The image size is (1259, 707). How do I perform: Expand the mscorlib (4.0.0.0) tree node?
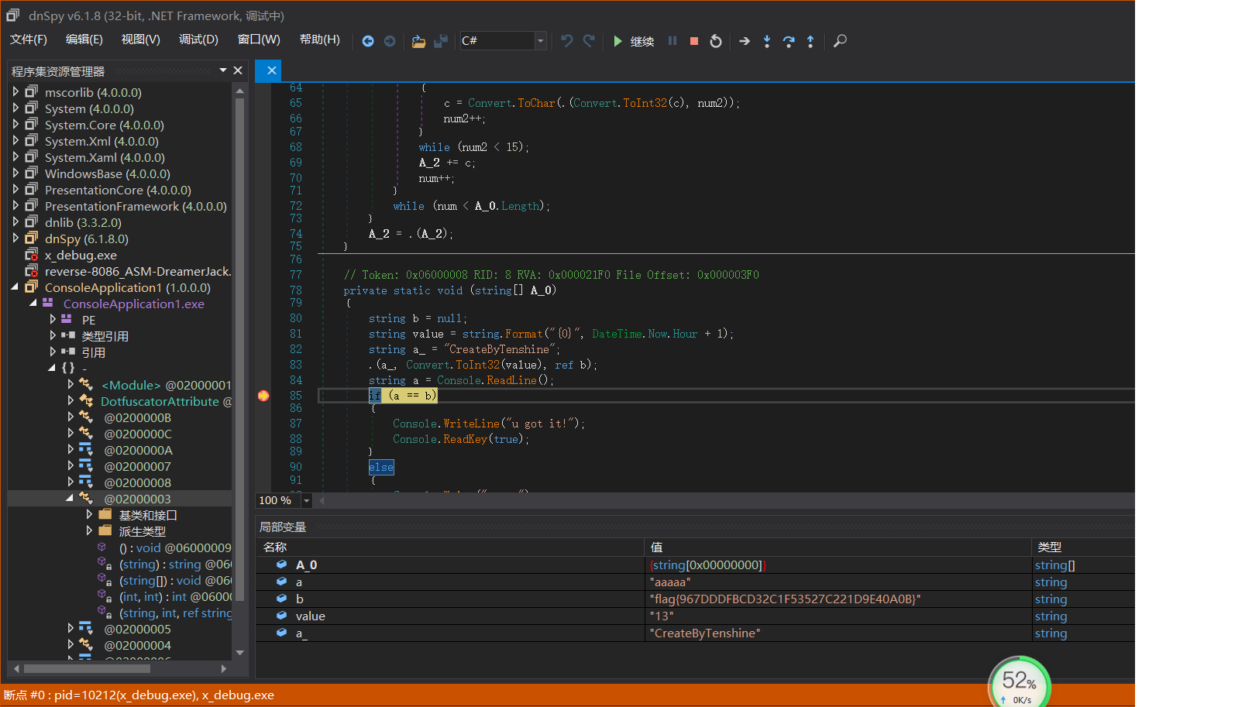point(15,92)
